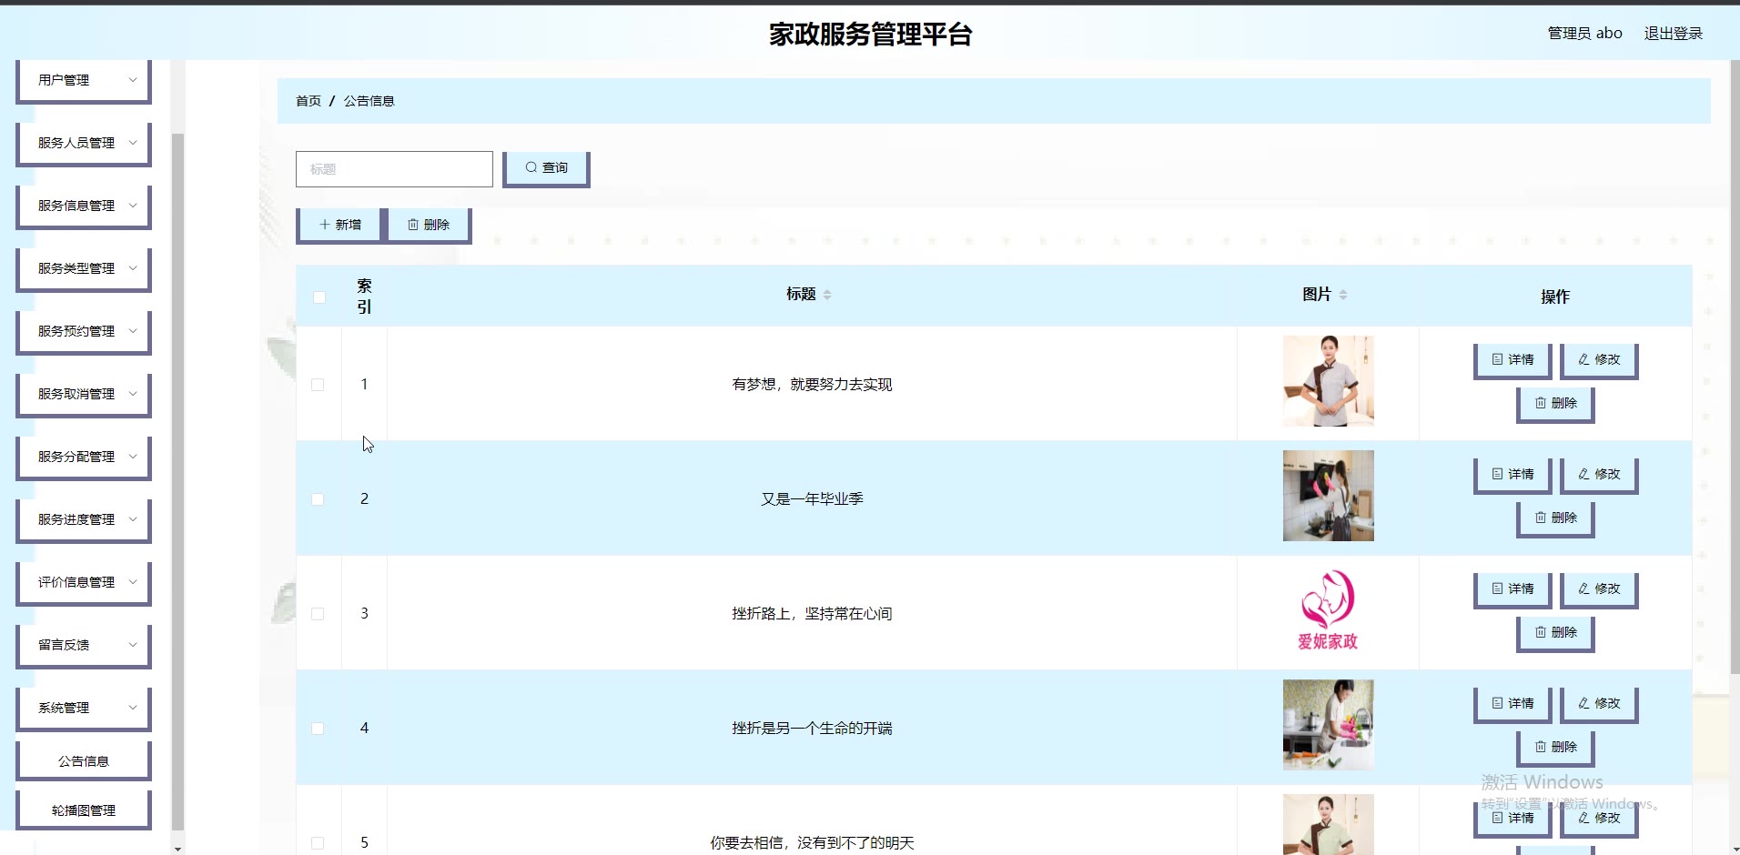The image size is (1740, 855).
Task: Check the box for row 3 挫折路上，坚持常在心间
Action: (x=318, y=614)
